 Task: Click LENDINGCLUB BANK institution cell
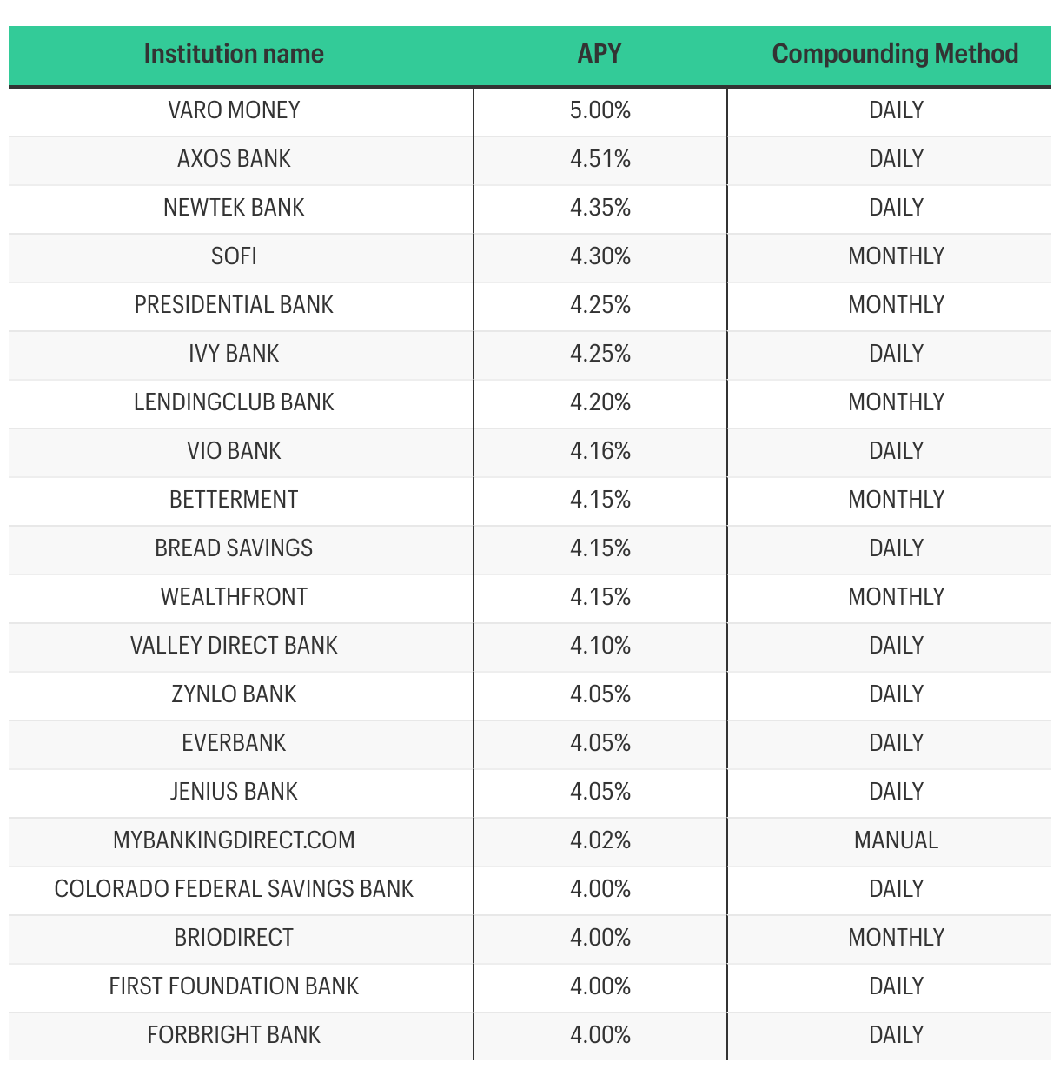click(x=234, y=402)
